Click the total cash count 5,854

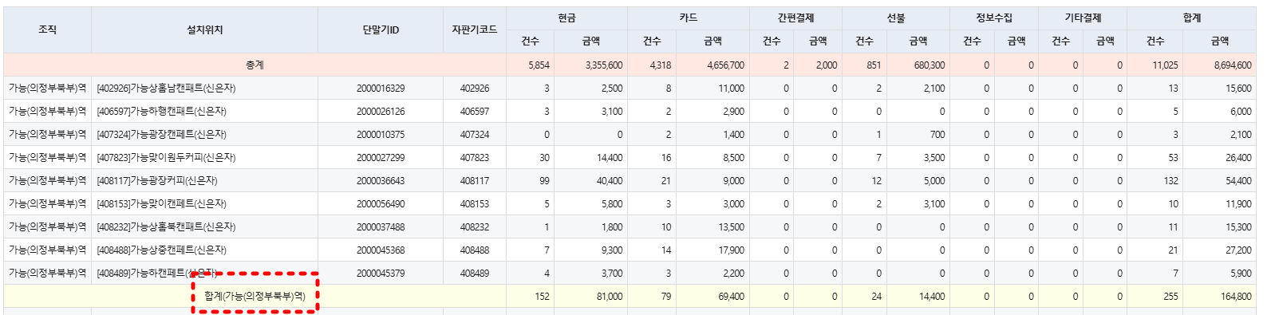pos(539,65)
